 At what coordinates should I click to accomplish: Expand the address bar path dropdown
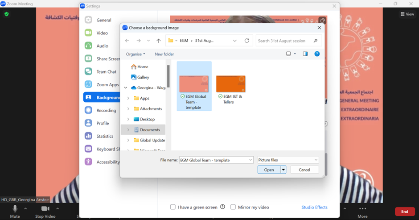(234, 41)
